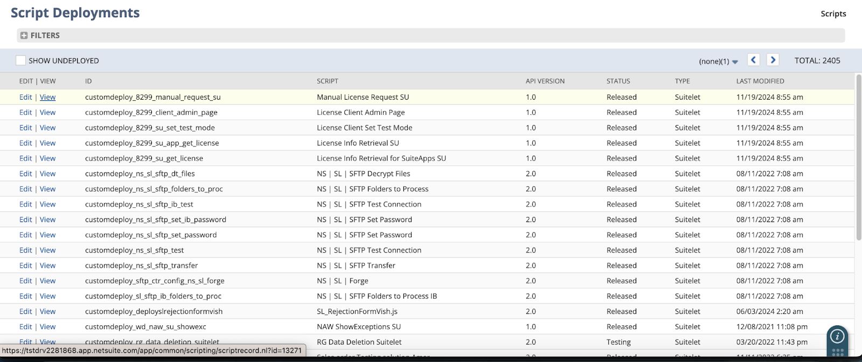Image resolution: width=862 pixels, height=362 pixels.
Task: Click the info help icon at bottom right
Action: 837,336
